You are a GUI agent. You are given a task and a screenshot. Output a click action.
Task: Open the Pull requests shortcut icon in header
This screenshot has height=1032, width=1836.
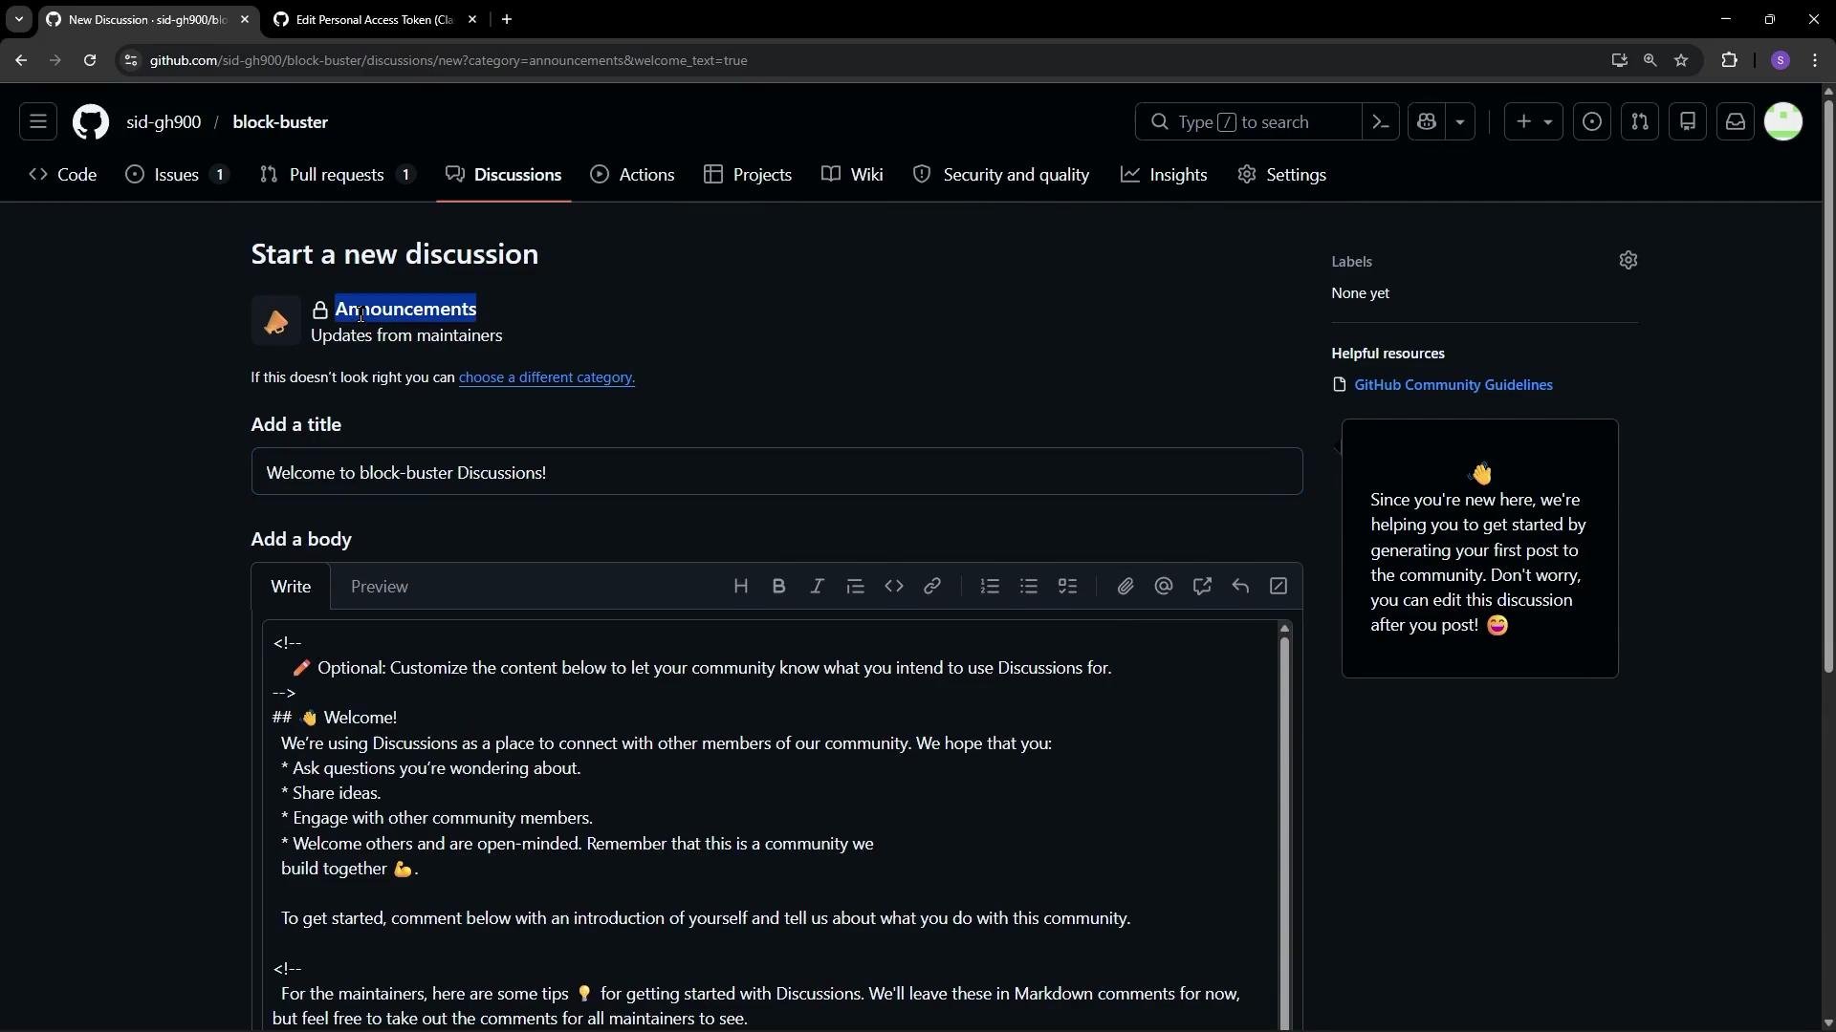(x=1640, y=122)
